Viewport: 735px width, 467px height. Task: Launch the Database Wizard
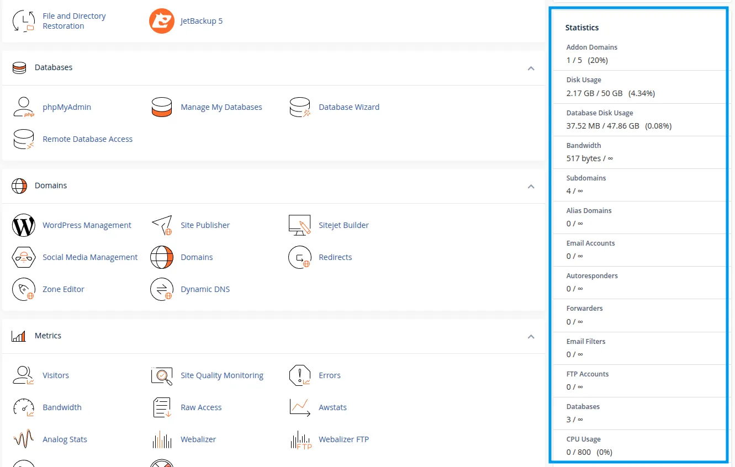click(349, 107)
